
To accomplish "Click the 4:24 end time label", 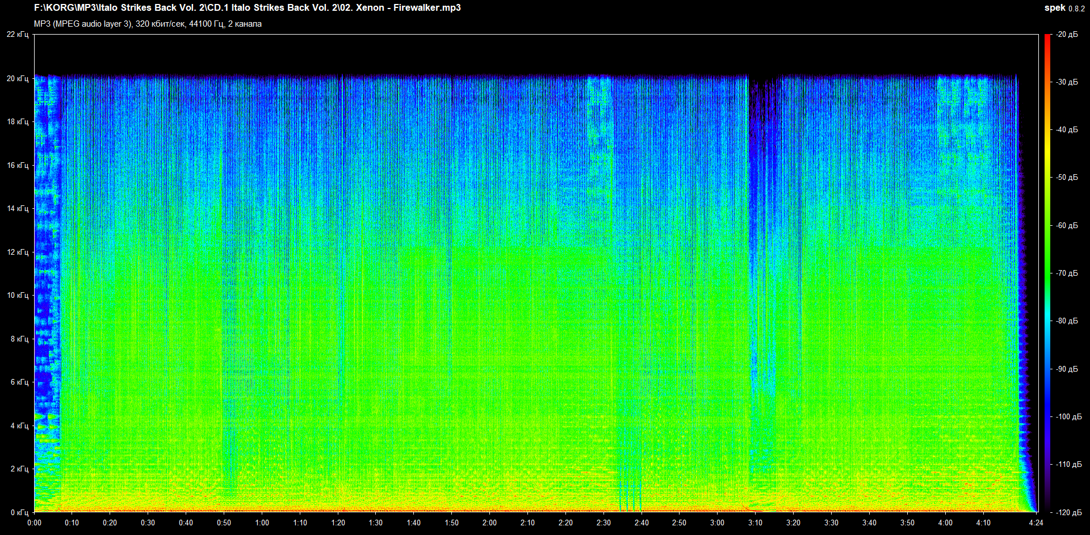I will coord(1036,523).
